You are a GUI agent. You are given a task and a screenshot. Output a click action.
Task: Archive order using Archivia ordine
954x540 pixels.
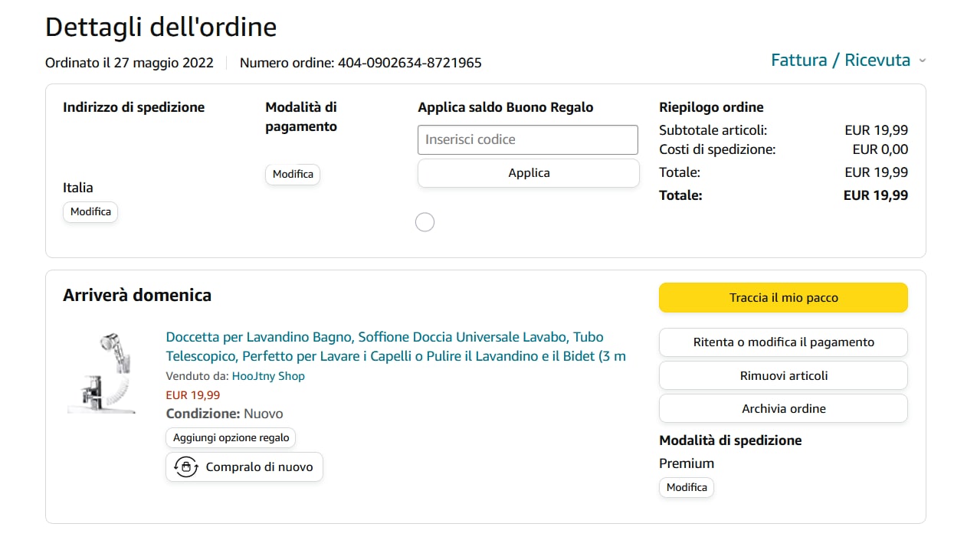click(x=783, y=409)
